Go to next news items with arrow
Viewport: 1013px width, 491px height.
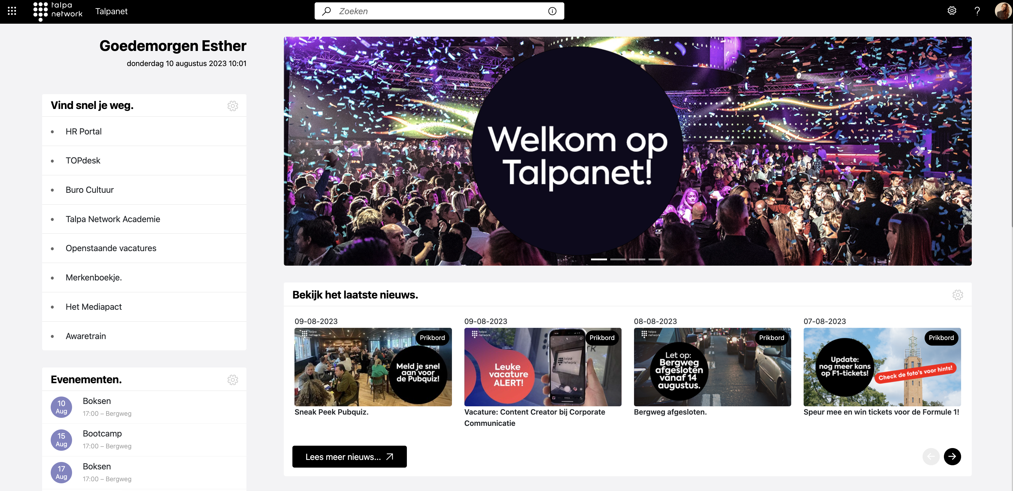click(952, 456)
